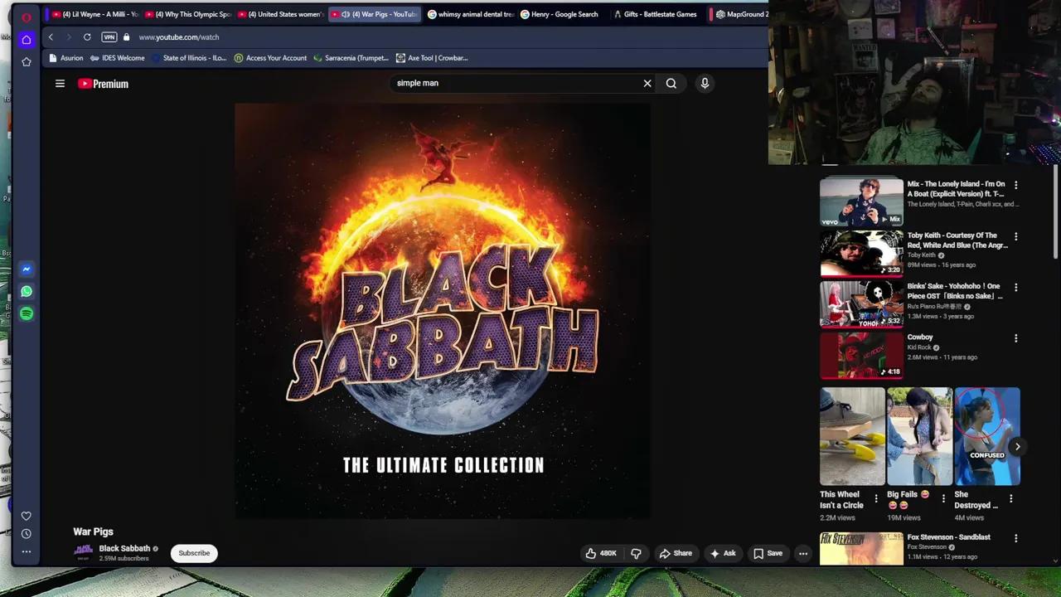Viewport: 1061px width, 597px height.
Task: Open Spotify in the browser sidebar
Action: (26, 313)
